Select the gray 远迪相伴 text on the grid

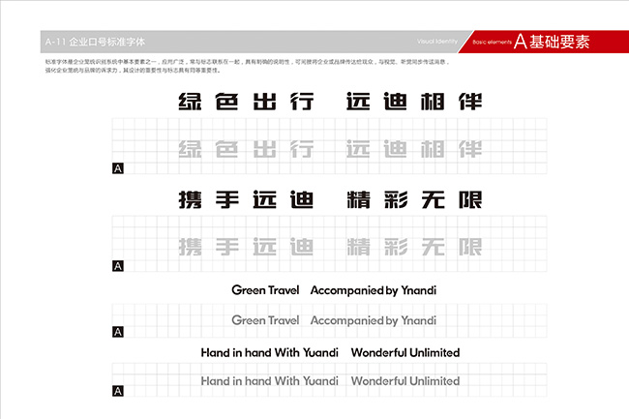pyautogui.click(x=413, y=149)
